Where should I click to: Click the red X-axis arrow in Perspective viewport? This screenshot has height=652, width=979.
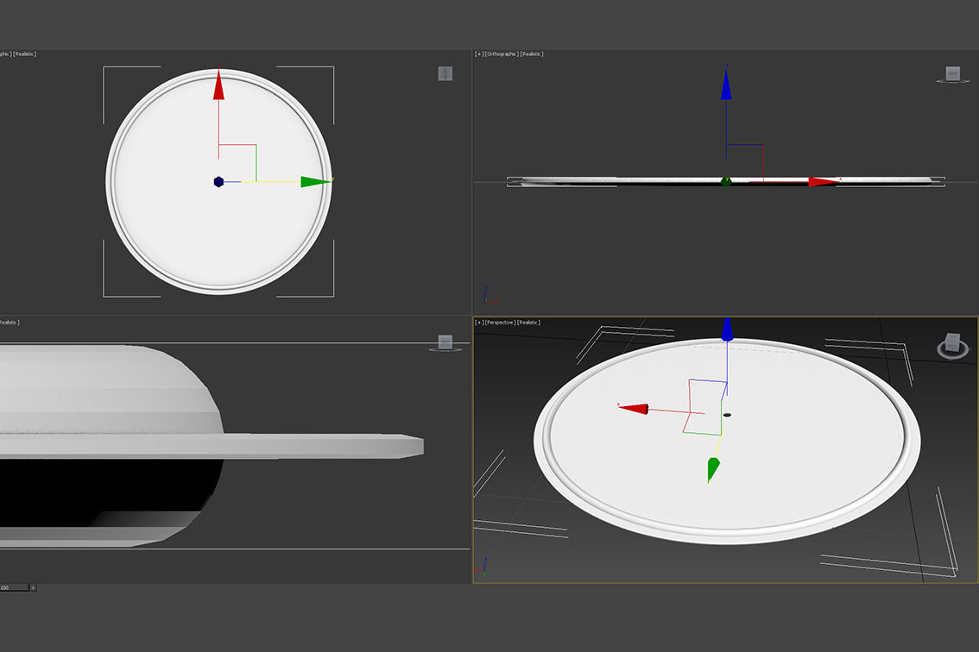[633, 408]
